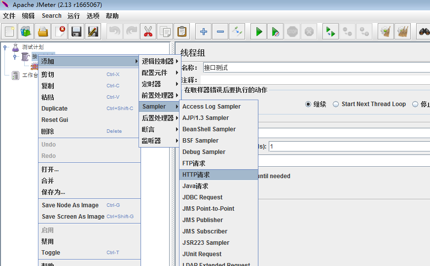Expand the 逻辑控制器 submenu
The width and height of the screenshot is (430, 266).
(160, 61)
